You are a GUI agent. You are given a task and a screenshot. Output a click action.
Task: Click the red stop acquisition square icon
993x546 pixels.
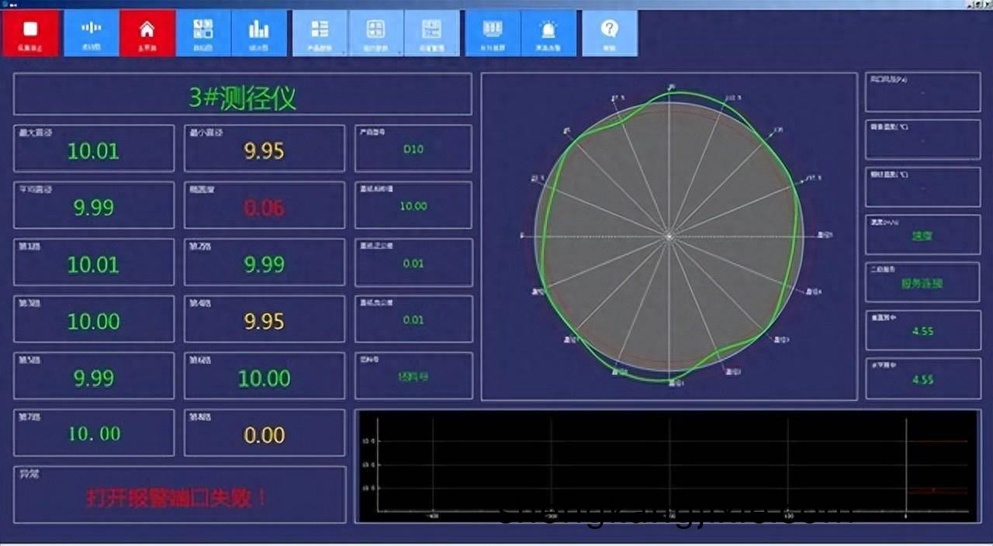pyautogui.click(x=30, y=33)
